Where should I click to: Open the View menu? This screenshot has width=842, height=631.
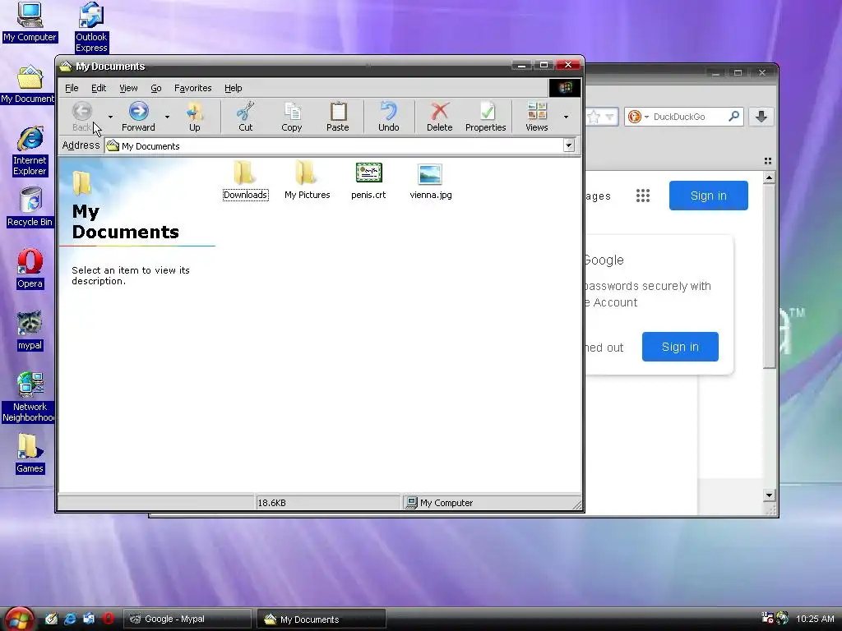tap(128, 88)
